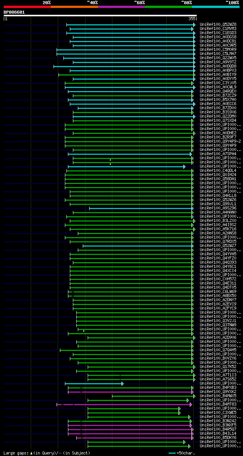Screen dimensions: 243x456
Task: Select the UniRef100_A0BIY9 label
Action: [218, 74]
